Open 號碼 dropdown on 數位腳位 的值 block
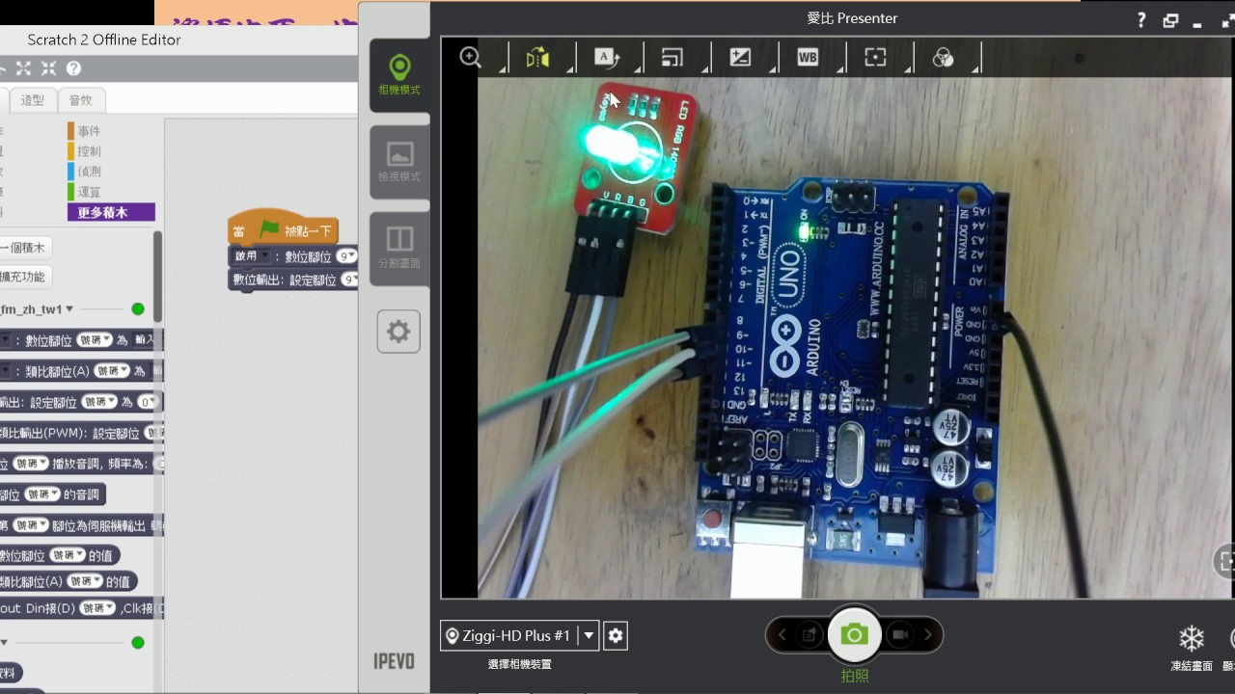This screenshot has height=694, width=1235. point(67,555)
